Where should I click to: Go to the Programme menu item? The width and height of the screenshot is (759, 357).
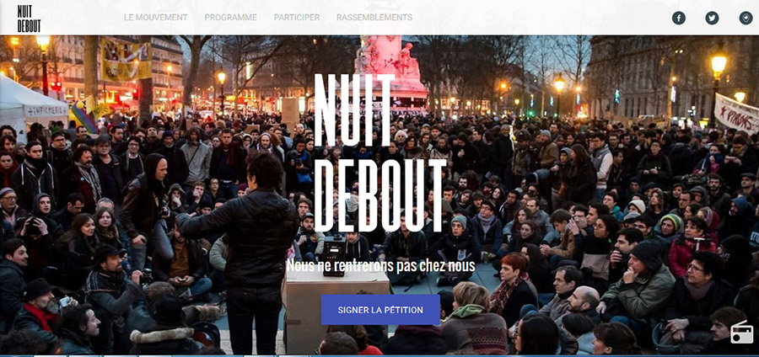coord(230,18)
